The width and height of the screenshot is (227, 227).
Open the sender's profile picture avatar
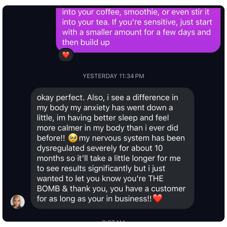tap(18, 202)
